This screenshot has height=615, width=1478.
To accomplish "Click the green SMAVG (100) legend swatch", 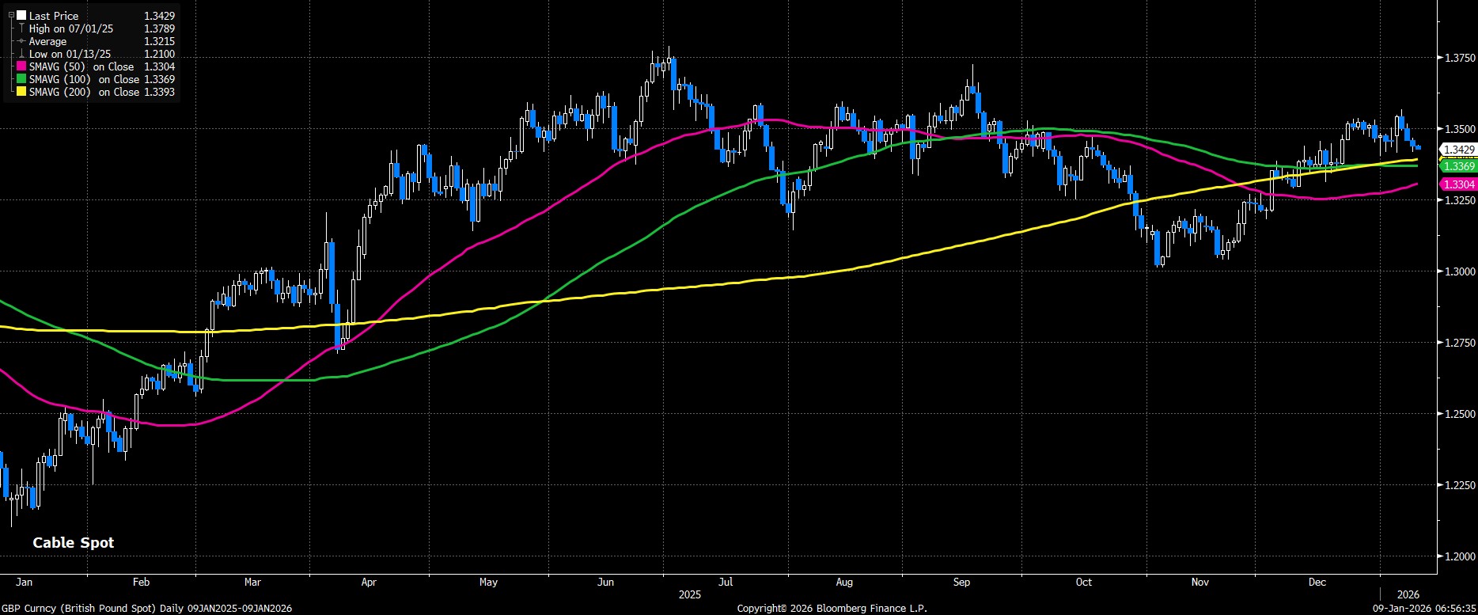I will [21, 80].
